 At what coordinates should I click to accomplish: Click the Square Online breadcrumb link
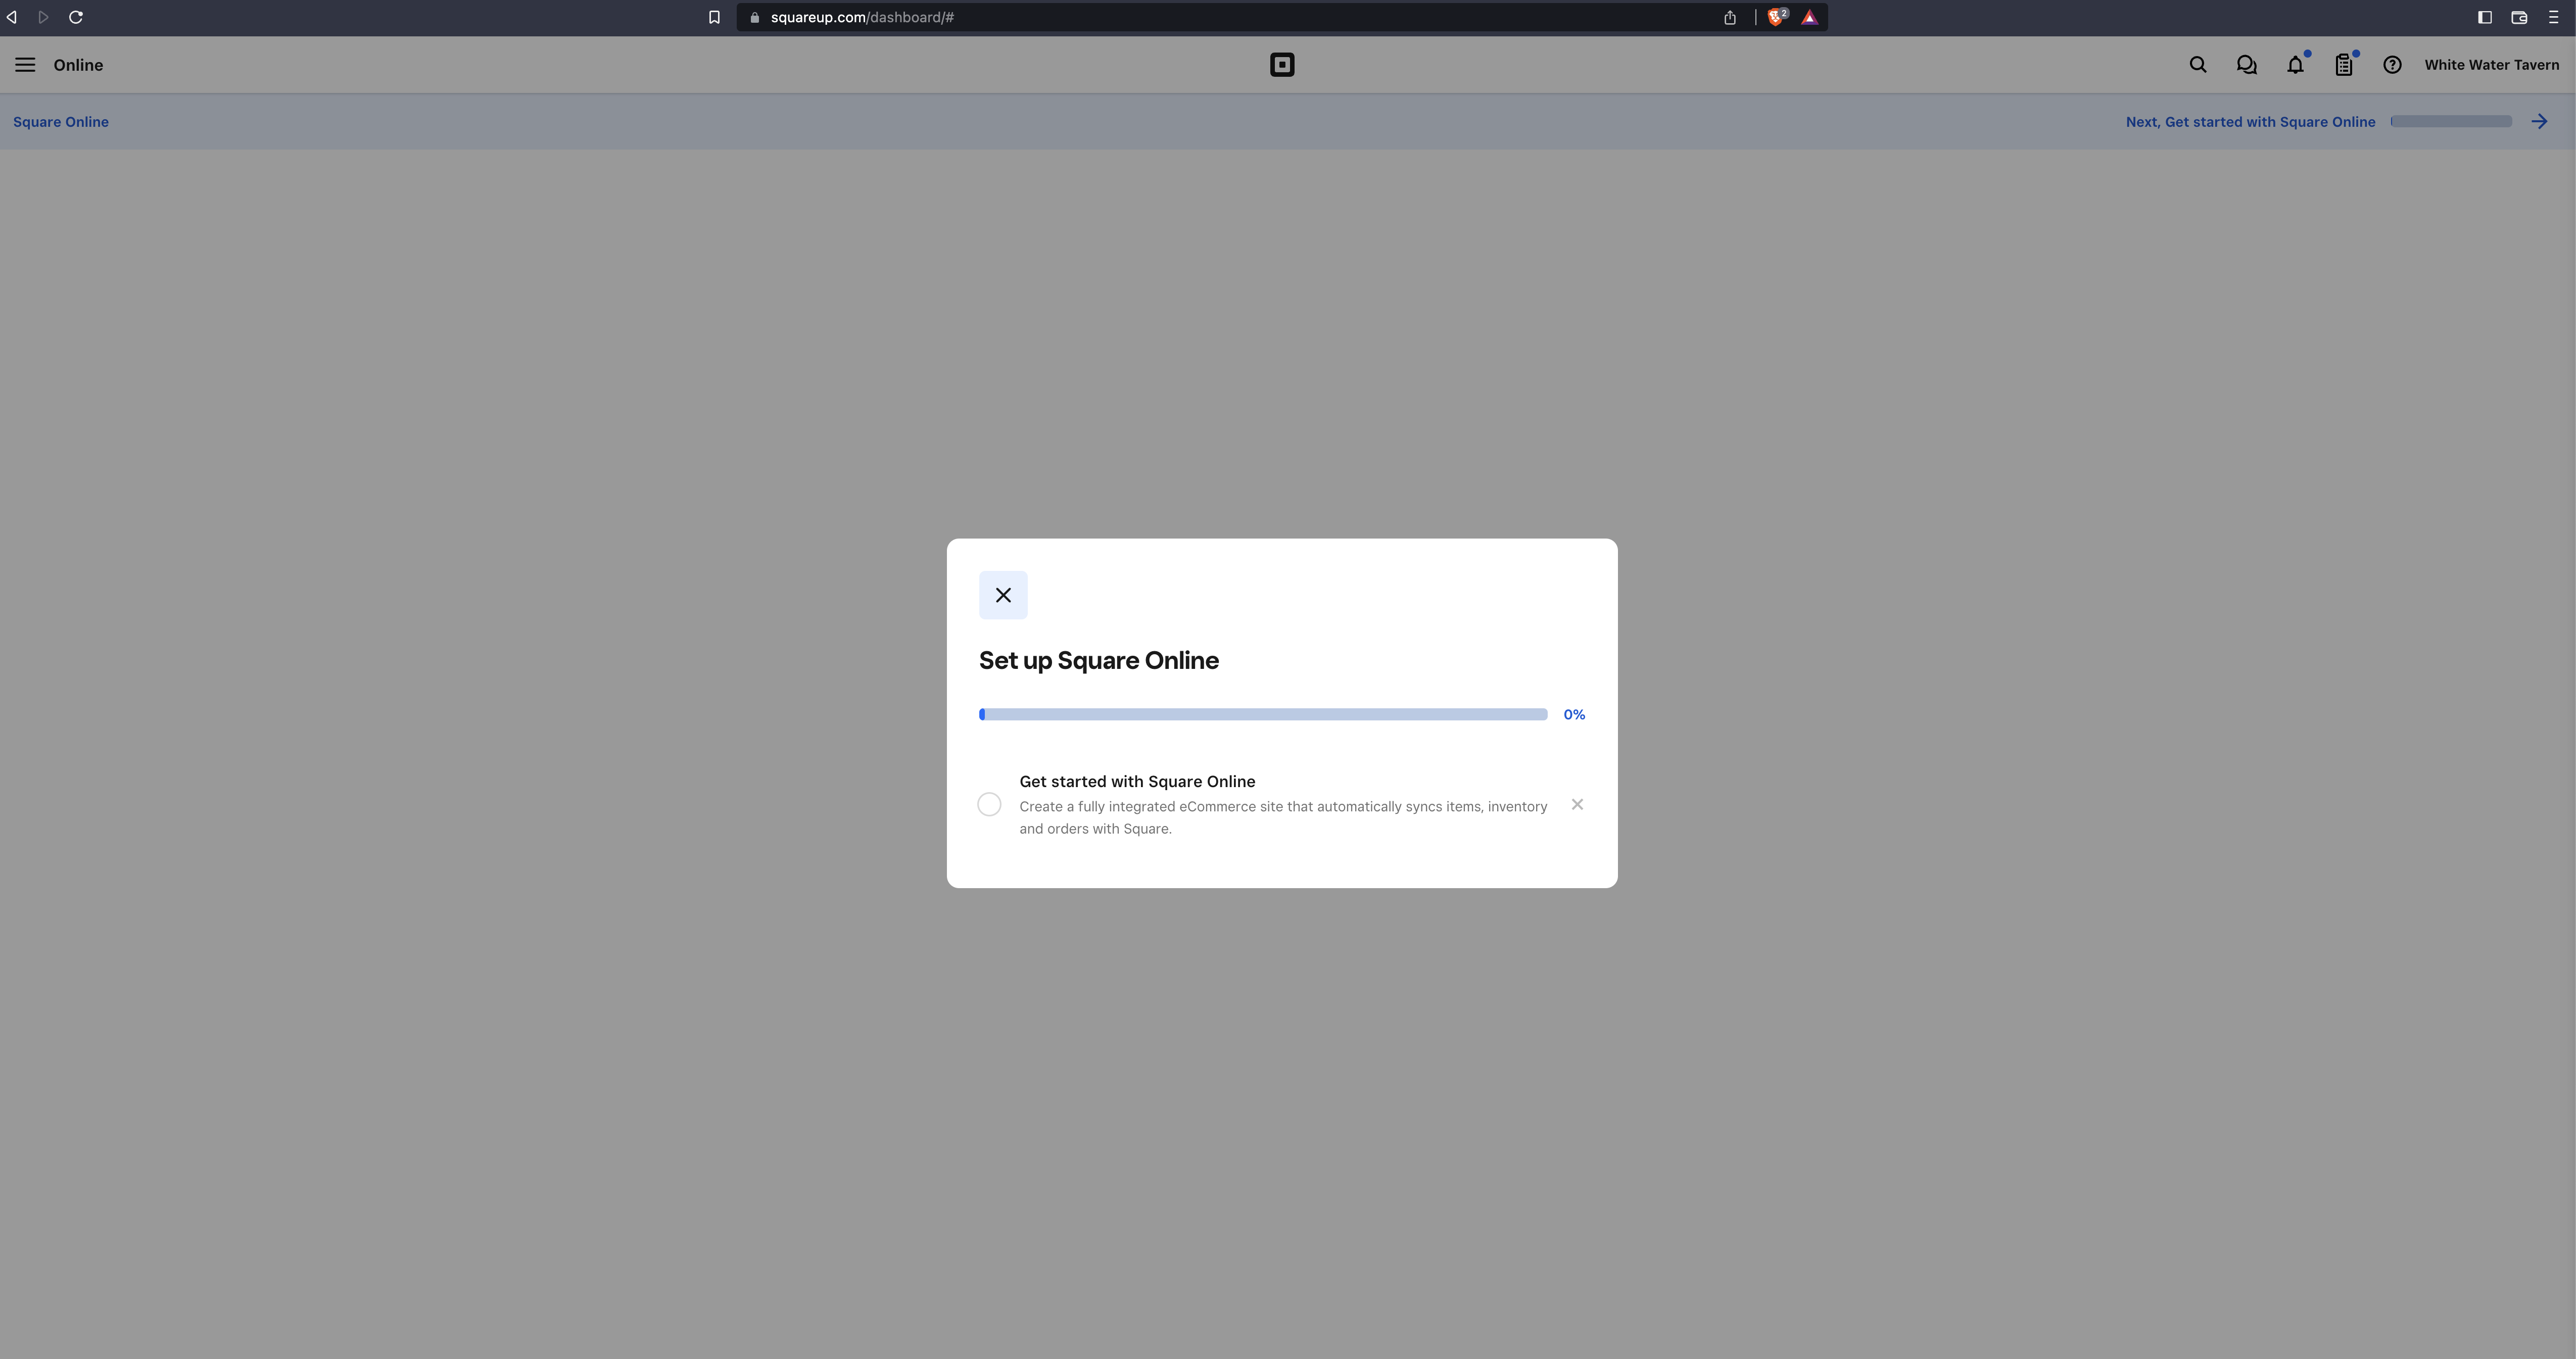(x=61, y=122)
